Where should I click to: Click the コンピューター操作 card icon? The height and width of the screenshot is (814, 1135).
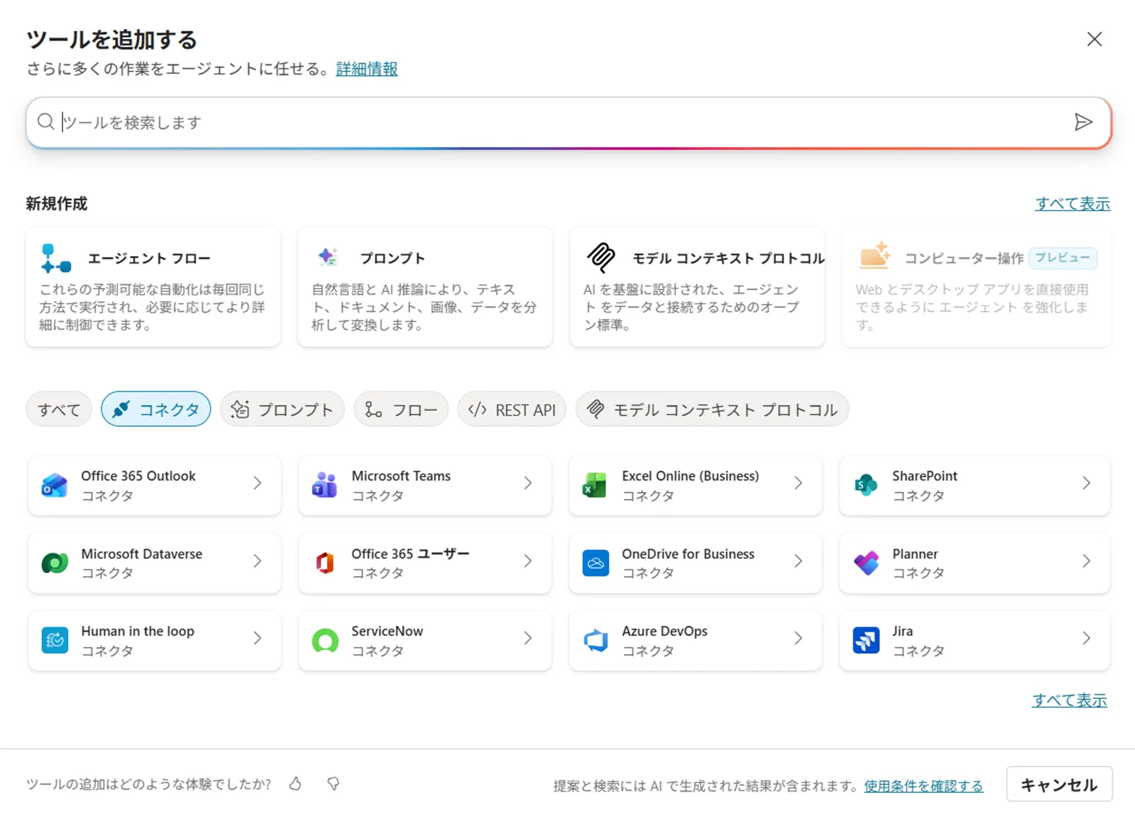click(874, 255)
